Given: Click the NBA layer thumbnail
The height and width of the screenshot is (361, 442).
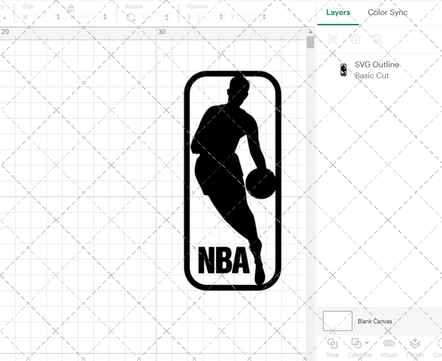Looking at the screenshot, I should point(343,70).
